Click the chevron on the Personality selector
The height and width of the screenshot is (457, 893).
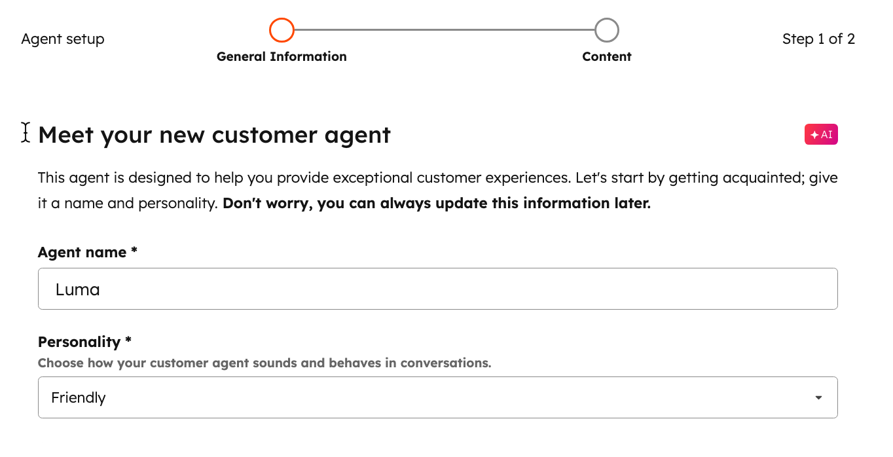point(817,397)
